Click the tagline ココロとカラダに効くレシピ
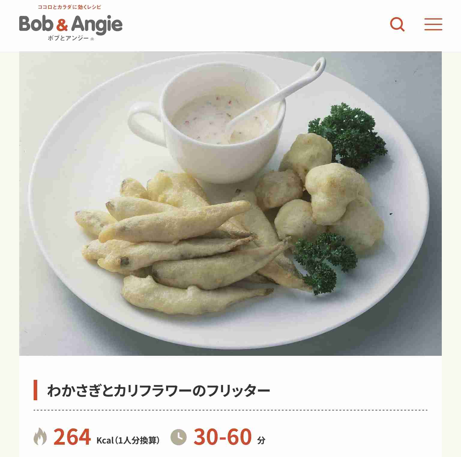Image resolution: width=461 pixels, height=457 pixels. tap(69, 7)
